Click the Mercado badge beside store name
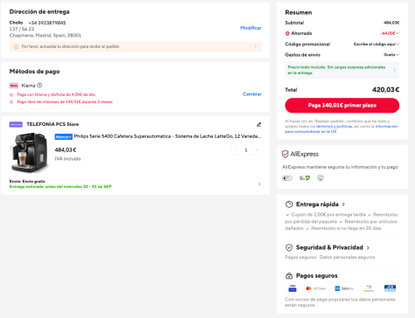 pyautogui.click(x=16, y=124)
